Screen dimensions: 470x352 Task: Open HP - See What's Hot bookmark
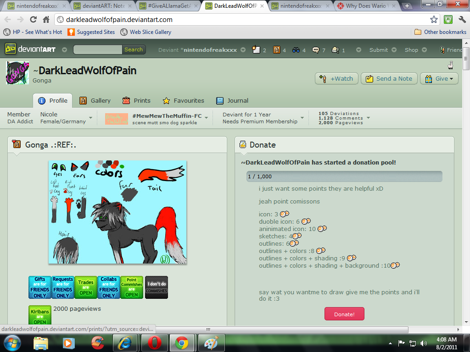(x=33, y=32)
